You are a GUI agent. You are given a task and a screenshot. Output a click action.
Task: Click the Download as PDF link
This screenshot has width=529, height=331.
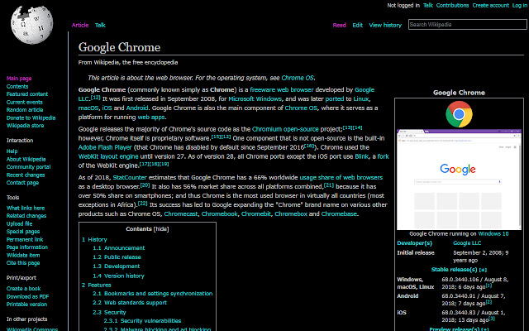coord(29,295)
